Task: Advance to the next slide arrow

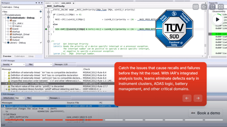Action: 198,98
